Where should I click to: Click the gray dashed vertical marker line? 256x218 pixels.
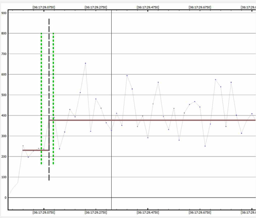pyautogui.click(x=49, y=76)
